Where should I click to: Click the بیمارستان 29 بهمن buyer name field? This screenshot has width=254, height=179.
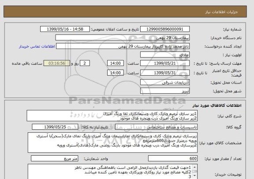pyautogui.click(x=123, y=38)
